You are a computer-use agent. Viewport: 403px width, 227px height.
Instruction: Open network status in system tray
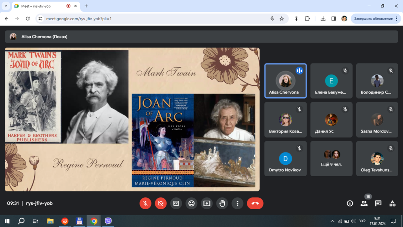(x=340, y=221)
